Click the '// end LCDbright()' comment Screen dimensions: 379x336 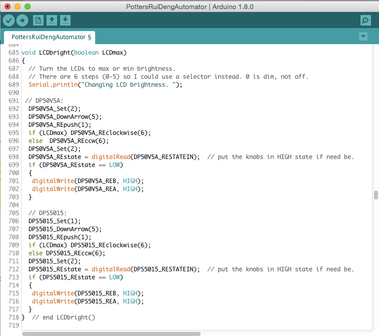coord(64,317)
